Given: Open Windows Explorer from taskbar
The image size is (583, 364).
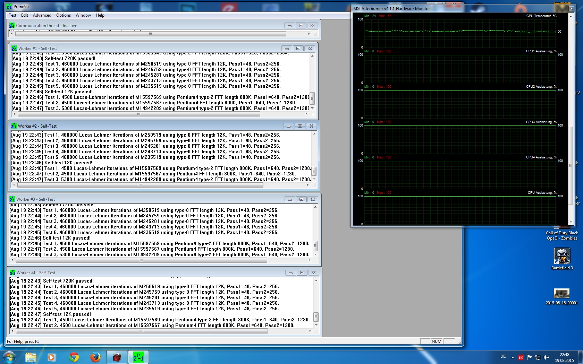Looking at the screenshot, I should click(31, 357).
